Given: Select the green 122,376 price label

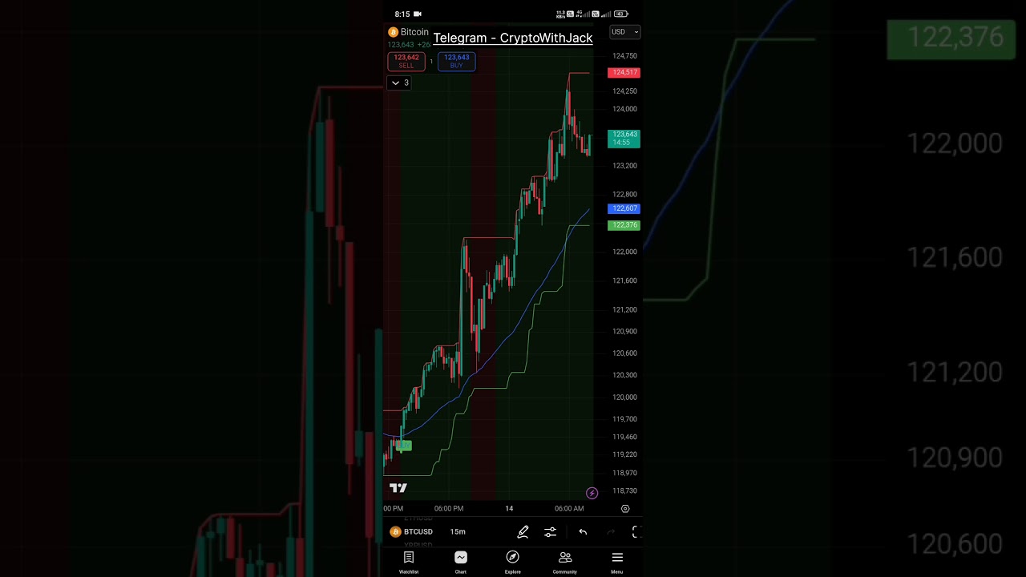Looking at the screenshot, I should pyautogui.click(x=624, y=225).
